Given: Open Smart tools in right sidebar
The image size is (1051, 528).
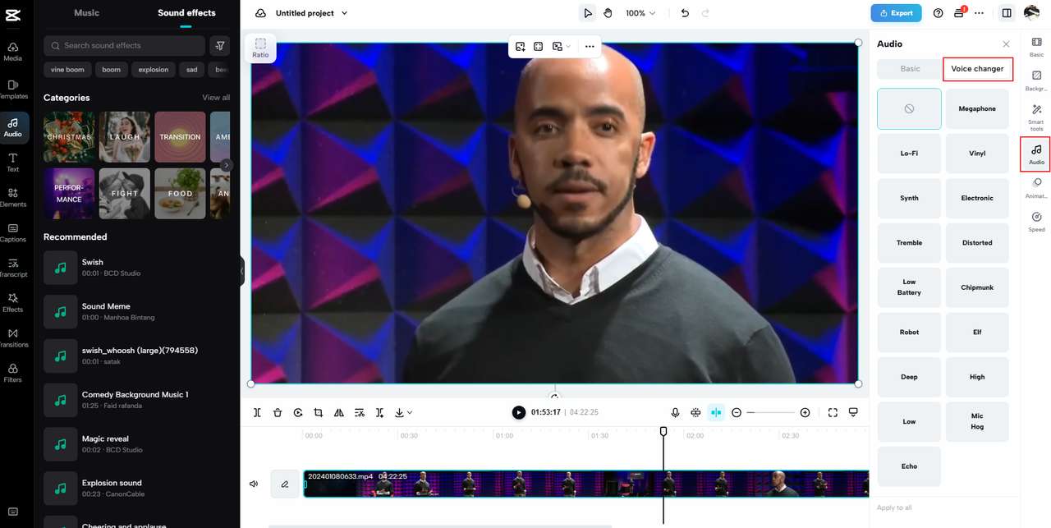Looking at the screenshot, I should 1037,118.
